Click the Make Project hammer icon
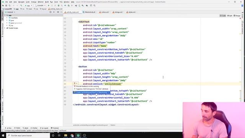245x138 pixels. [x=21, y=5]
